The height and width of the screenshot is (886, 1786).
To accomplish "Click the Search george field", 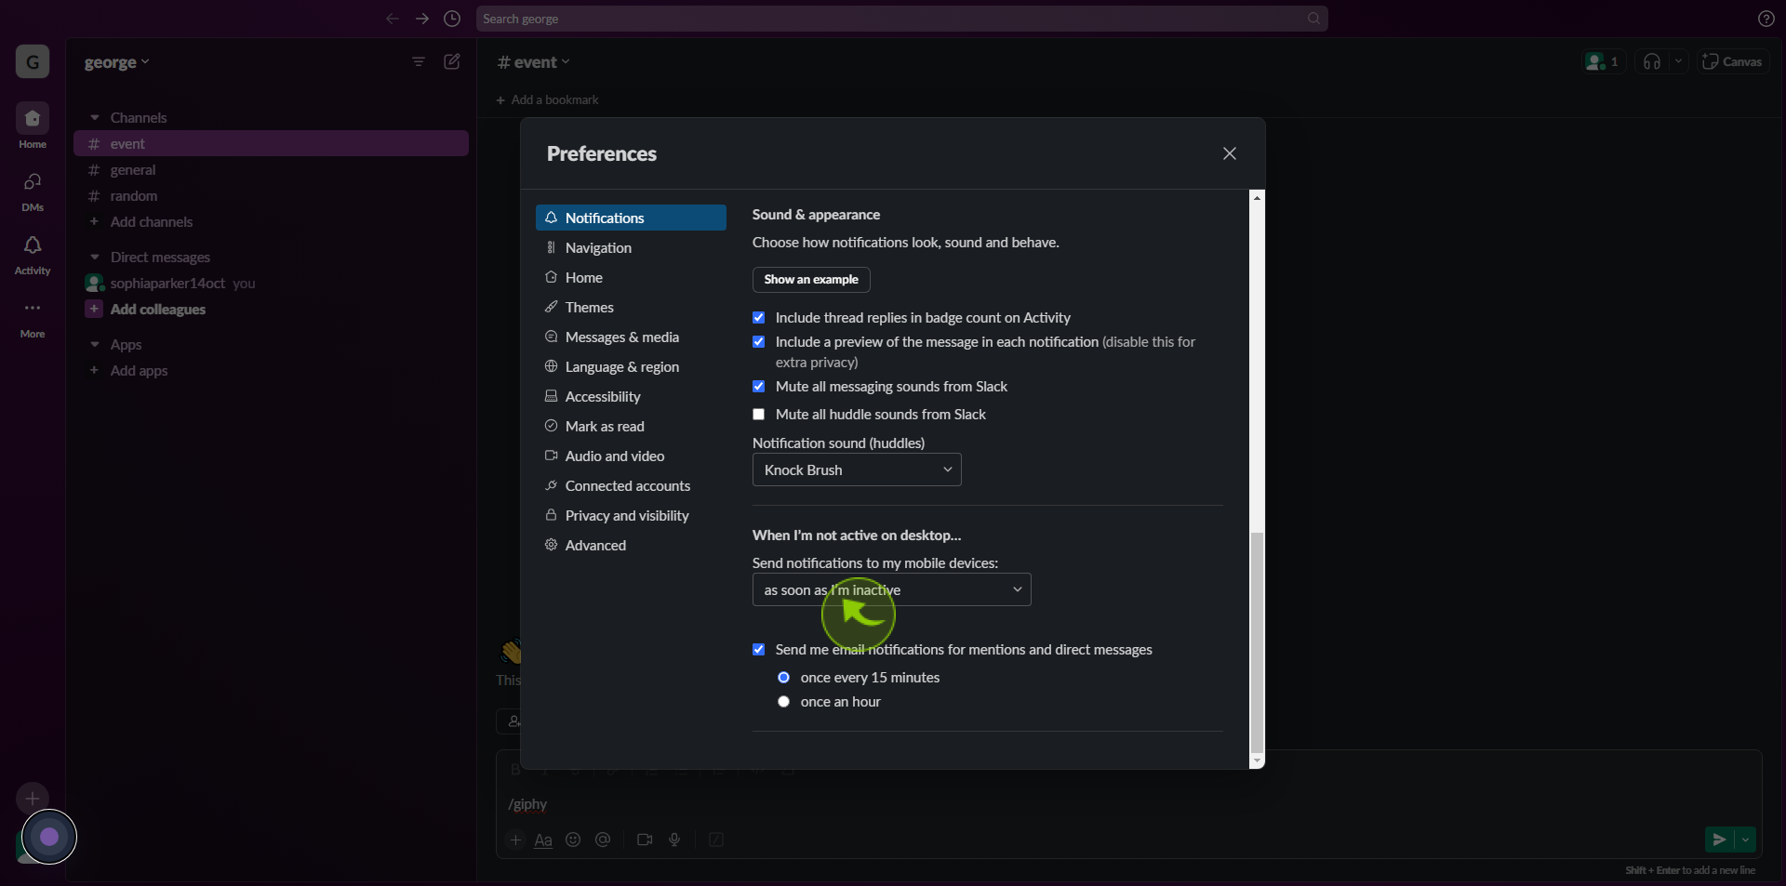I will [901, 19].
